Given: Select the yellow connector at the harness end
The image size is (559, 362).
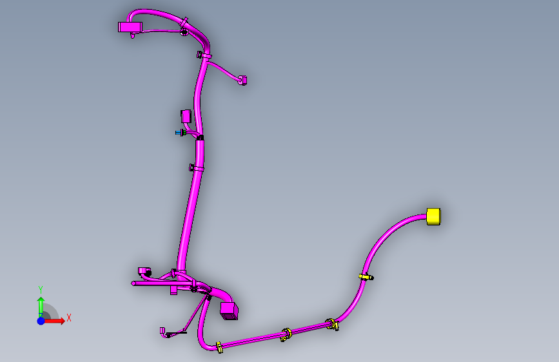Looking at the screenshot, I should (433, 216).
